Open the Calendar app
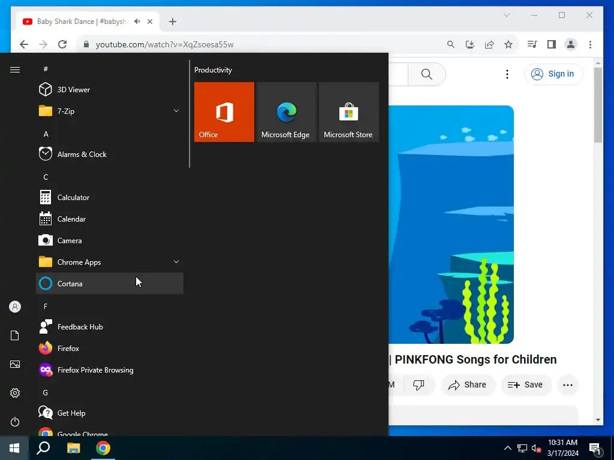 (110, 219)
